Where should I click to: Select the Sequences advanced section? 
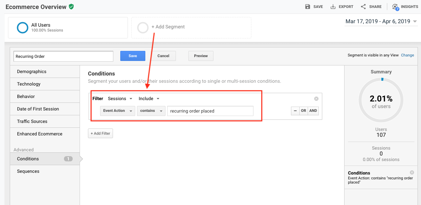point(45,171)
